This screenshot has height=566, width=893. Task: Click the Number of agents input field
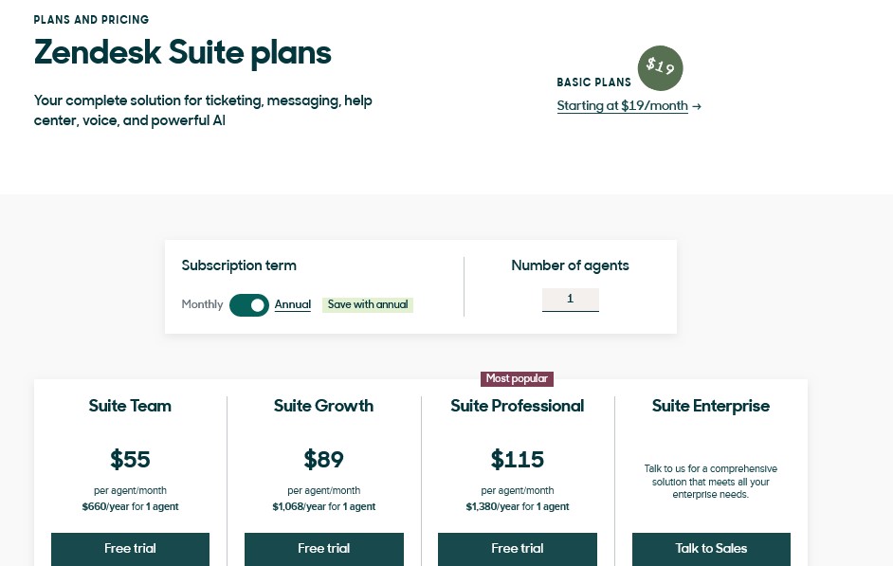(570, 300)
